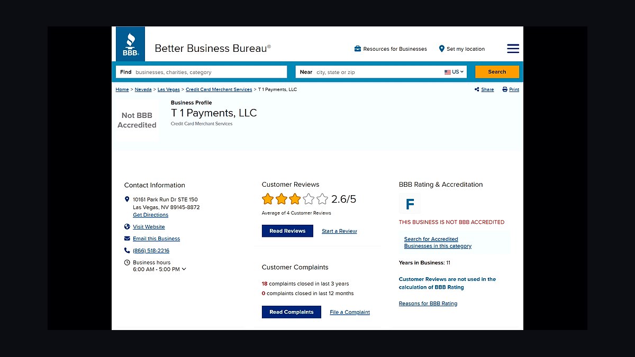Click the Find businesses search field

point(202,72)
